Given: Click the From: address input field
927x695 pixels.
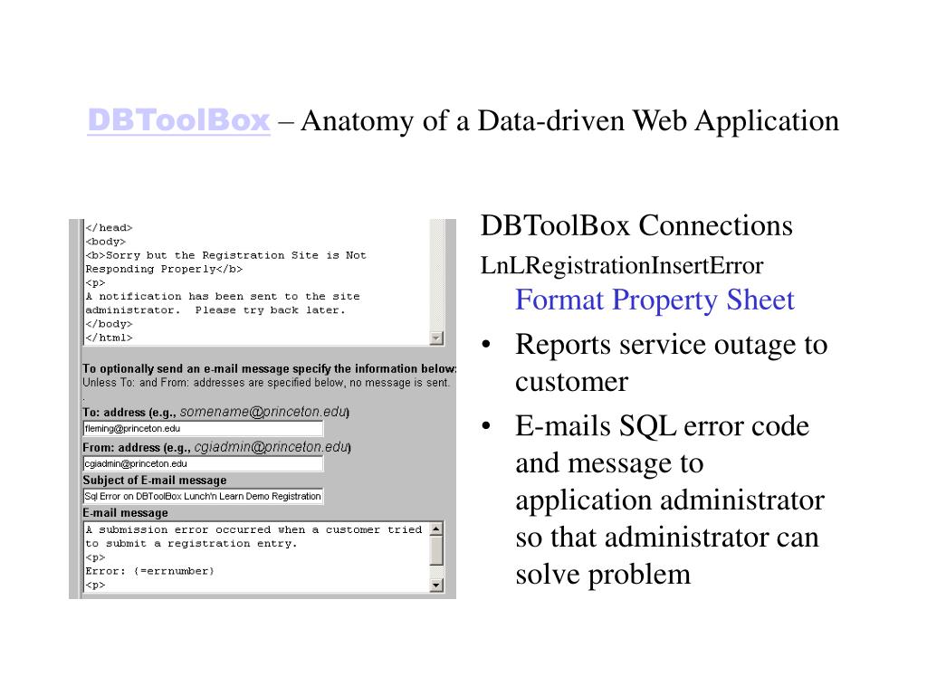Looking at the screenshot, I should click(x=204, y=463).
